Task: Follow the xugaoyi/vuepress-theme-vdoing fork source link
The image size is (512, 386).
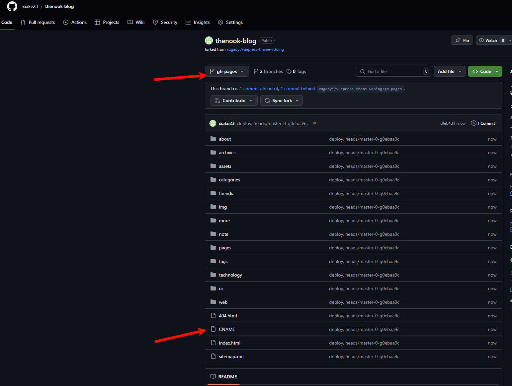Action: (255, 49)
